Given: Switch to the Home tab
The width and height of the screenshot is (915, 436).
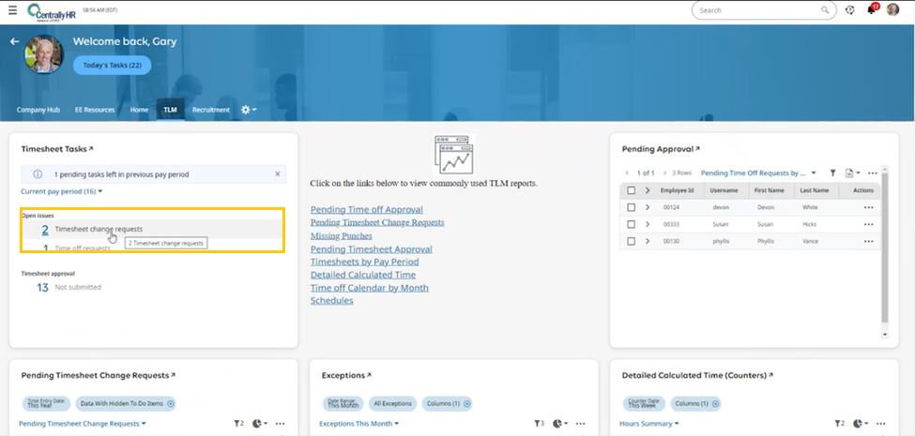Looking at the screenshot, I should [139, 110].
